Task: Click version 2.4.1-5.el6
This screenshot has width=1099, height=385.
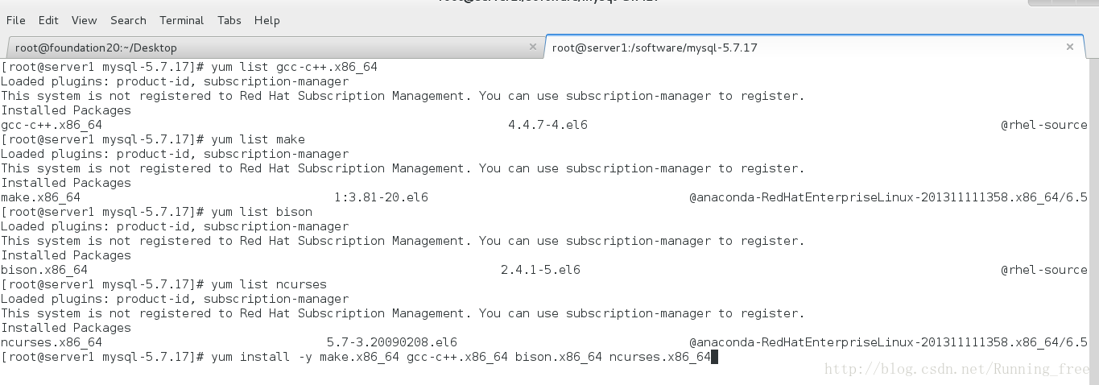Action: point(540,270)
